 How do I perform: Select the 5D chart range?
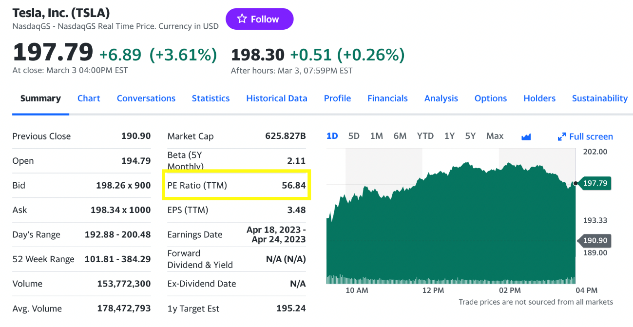(354, 136)
